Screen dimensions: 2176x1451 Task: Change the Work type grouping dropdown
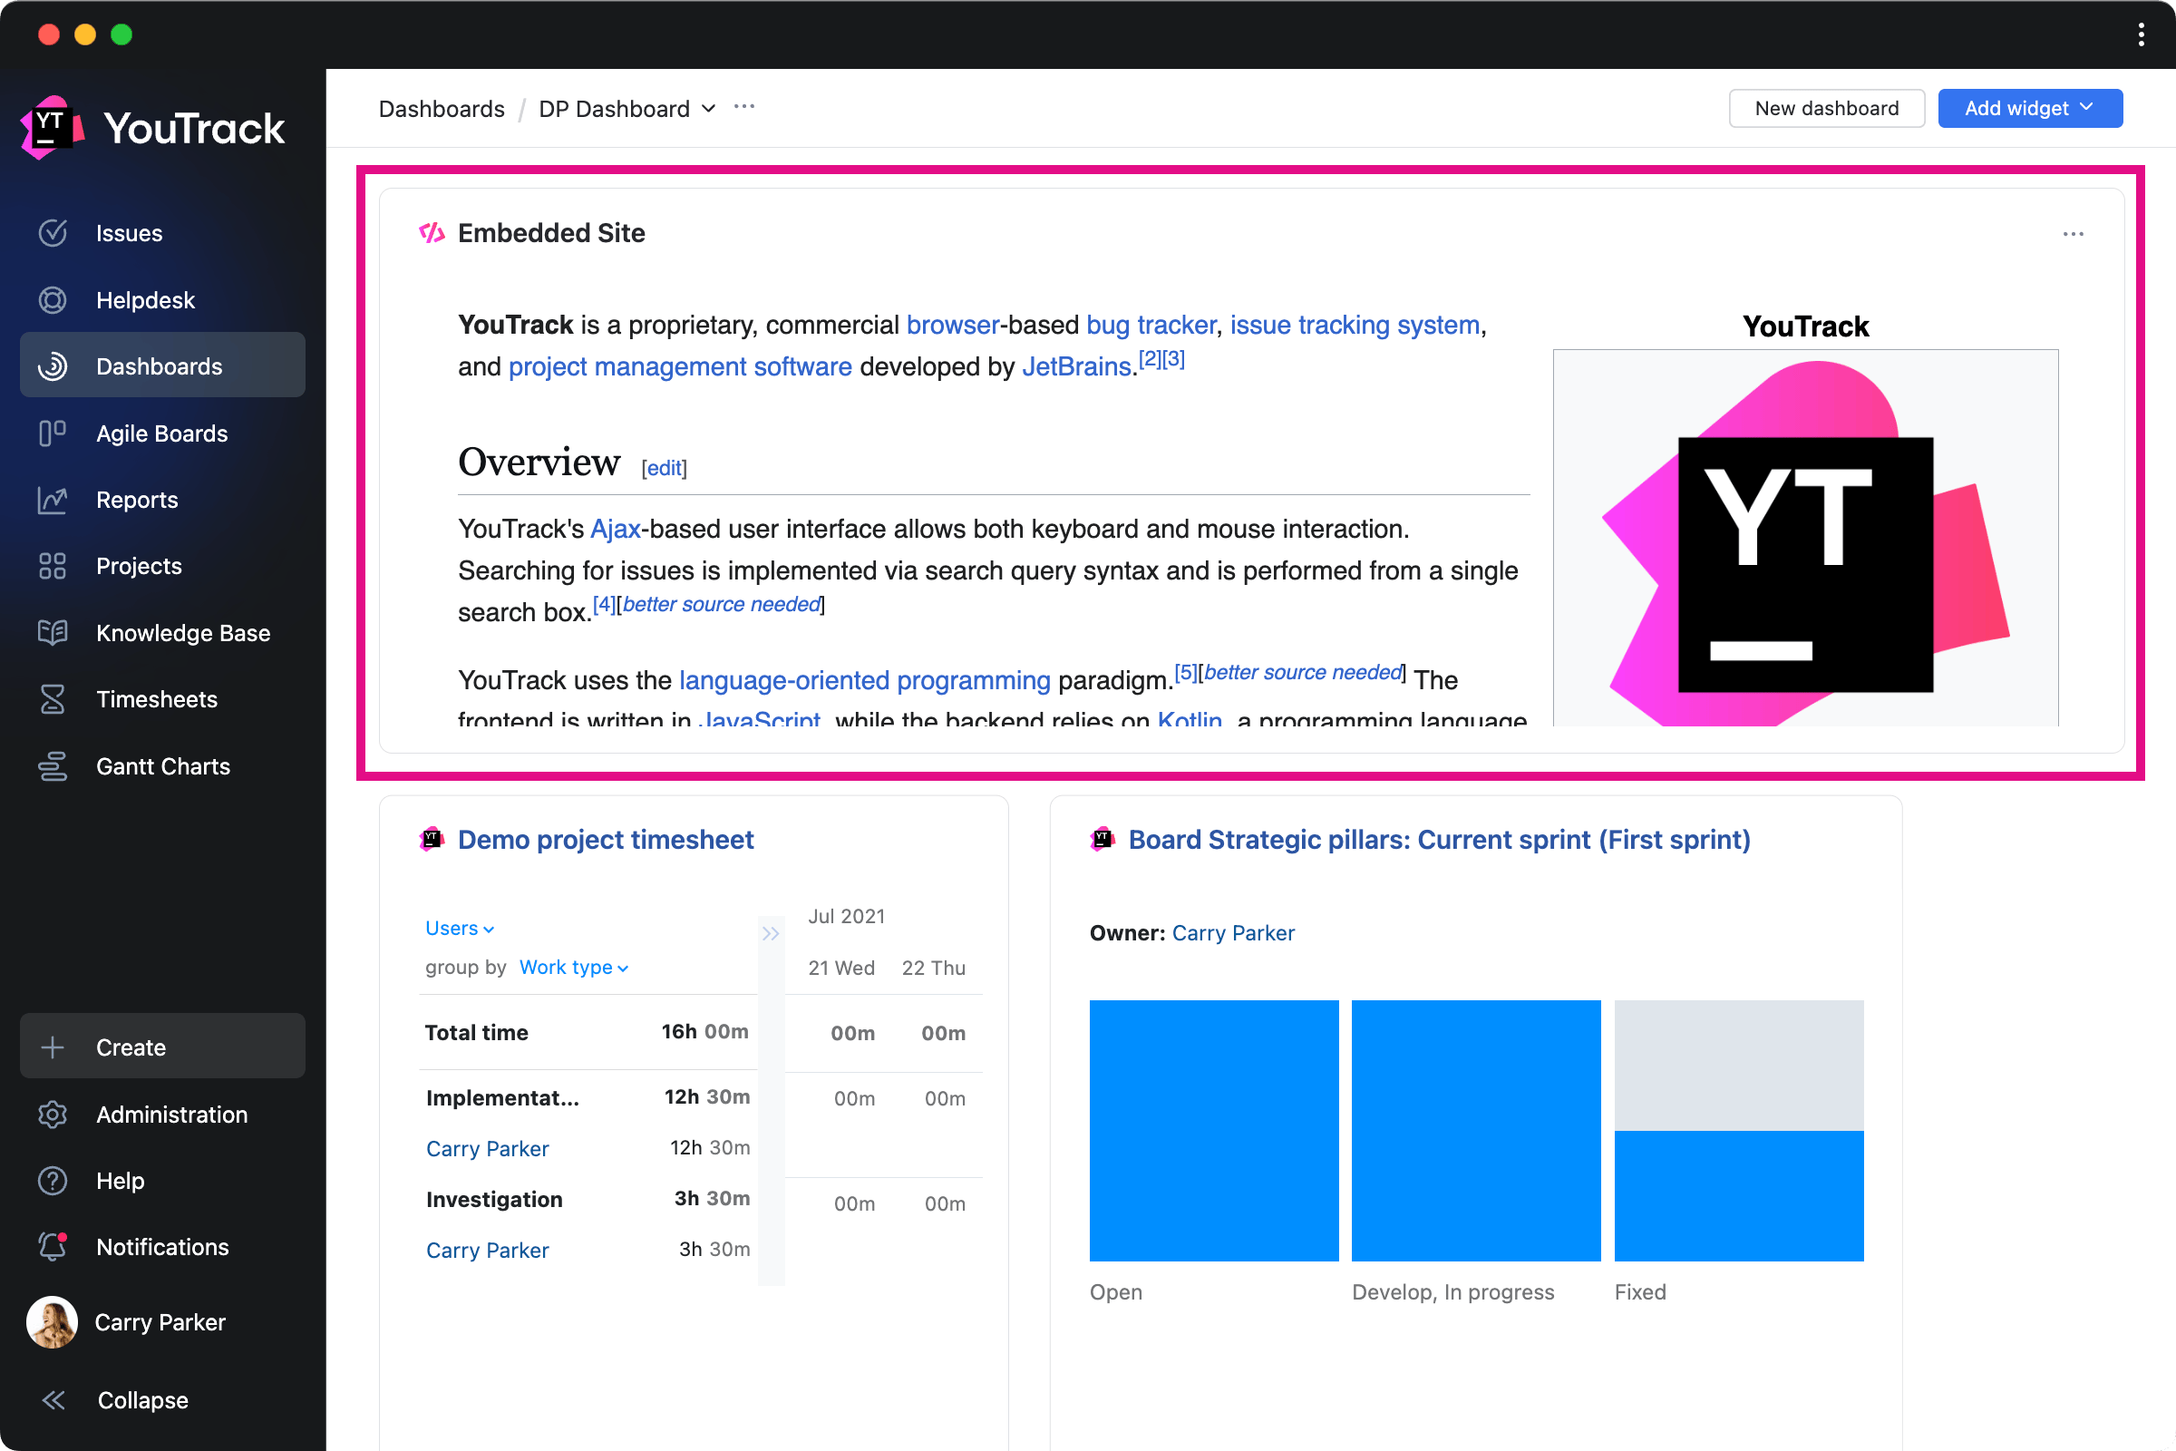(x=574, y=967)
